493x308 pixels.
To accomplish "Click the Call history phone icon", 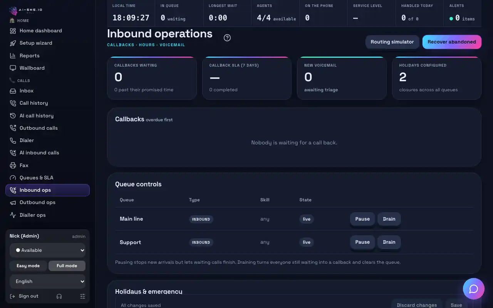I will tap(13, 103).
